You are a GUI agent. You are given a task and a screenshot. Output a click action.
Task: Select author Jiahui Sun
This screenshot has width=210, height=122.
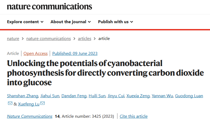click(x=50, y=96)
